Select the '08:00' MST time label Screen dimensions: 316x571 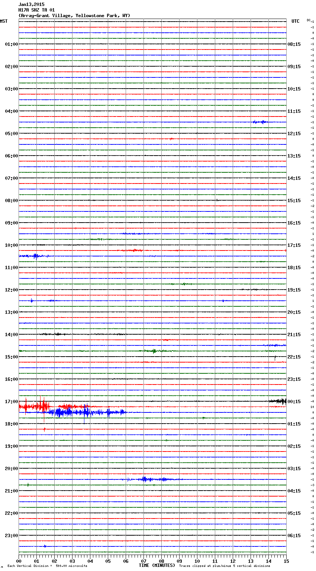pos(12,201)
